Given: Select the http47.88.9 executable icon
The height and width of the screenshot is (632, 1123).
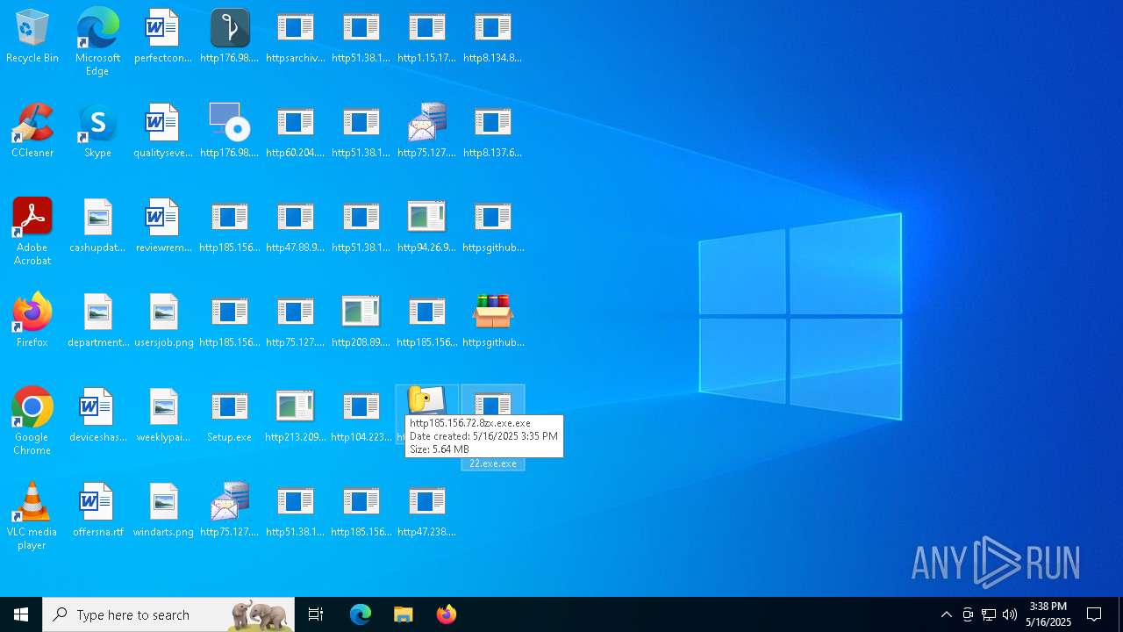Looking at the screenshot, I should (x=295, y=226).
